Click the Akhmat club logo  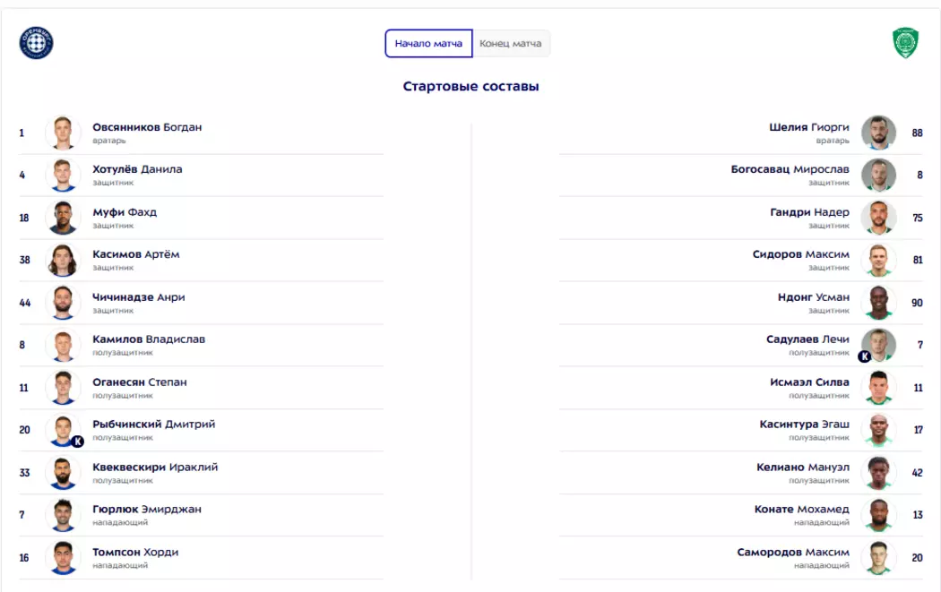pos(905,43)
